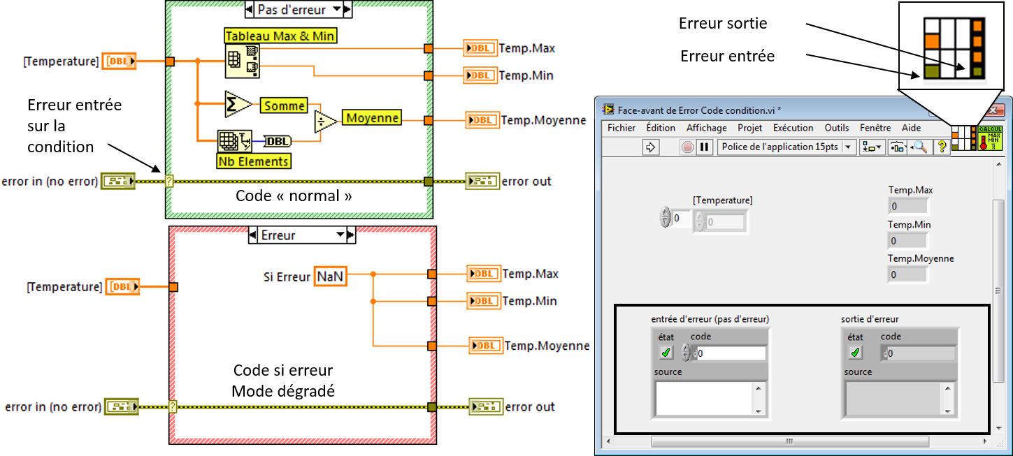
Task: Open the Reorder objects tool
Action: (x=898, y=147)
